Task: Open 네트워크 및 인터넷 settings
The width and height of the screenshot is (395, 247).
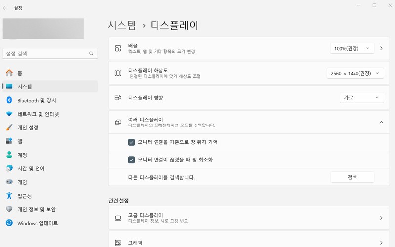Action: pyautogui.click(x=50, y=114)
